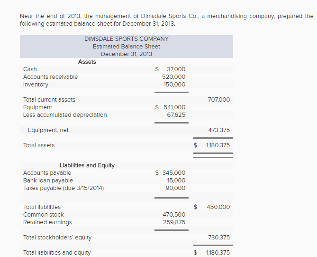Click the 'Total assets' label
Image resolution: width=317 pixels, height=257 pixels.
click(39, 145)
